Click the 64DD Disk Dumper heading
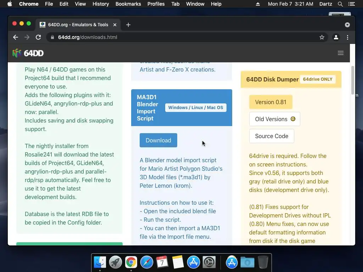The width and height of the screenshot is (363, 272). pyautogui.click(x=272, y=79)
